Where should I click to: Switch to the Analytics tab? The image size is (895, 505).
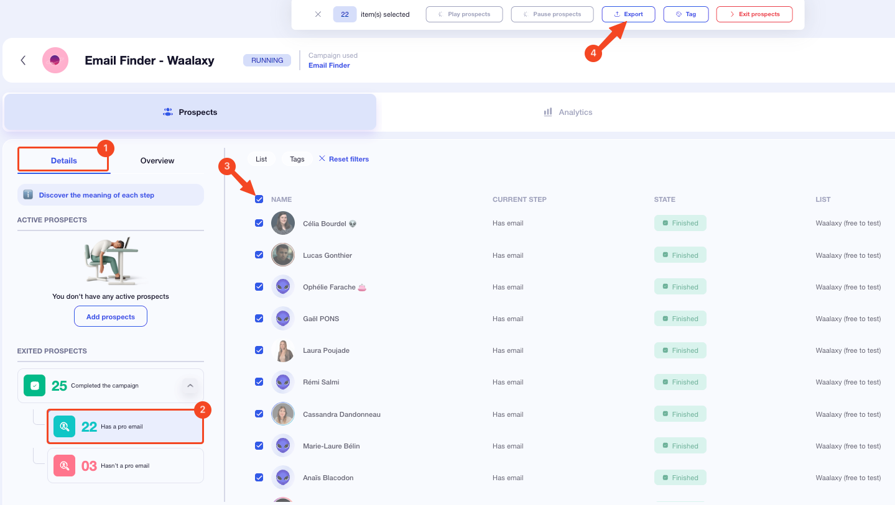pos(568,112)
